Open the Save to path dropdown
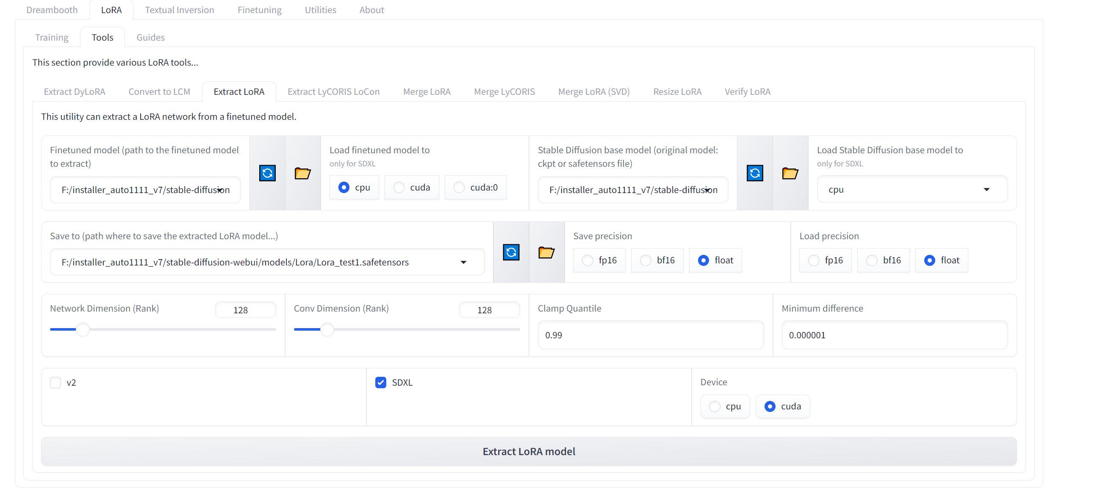 click(x=463, y=262)
